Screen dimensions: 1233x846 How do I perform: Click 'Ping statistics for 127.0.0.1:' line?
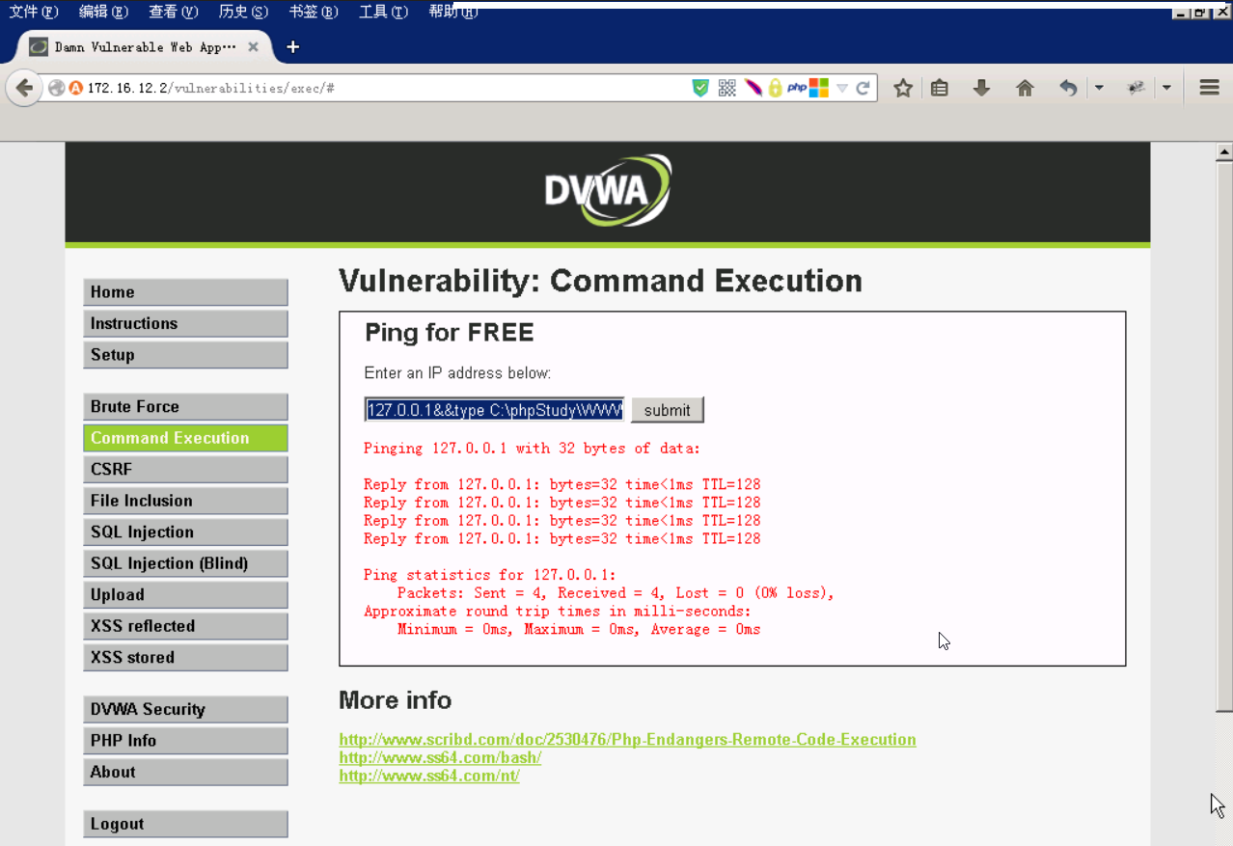pos(489,575)
